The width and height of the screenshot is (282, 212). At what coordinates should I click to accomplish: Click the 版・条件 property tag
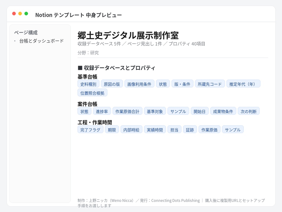(x=182, y=84)
